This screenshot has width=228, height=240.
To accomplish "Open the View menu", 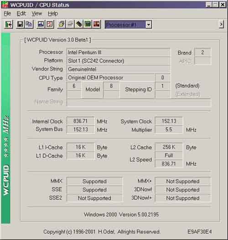I will [36, 13].
